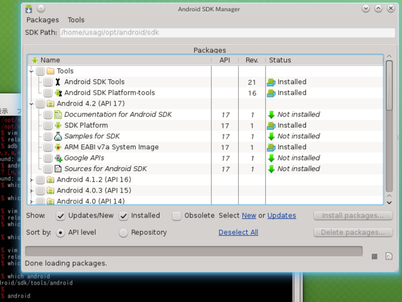Click Not installed arrow for Sources for Android SDK
The width and height of the screenshot is (402, 302).
click(x=271, y=169)
